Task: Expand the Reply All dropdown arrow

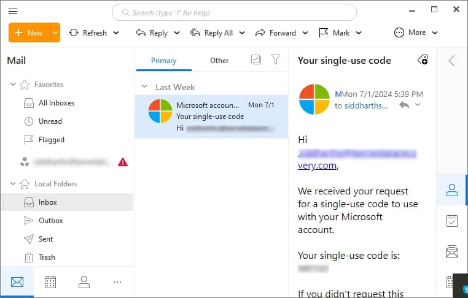Action: click(242, 32)
